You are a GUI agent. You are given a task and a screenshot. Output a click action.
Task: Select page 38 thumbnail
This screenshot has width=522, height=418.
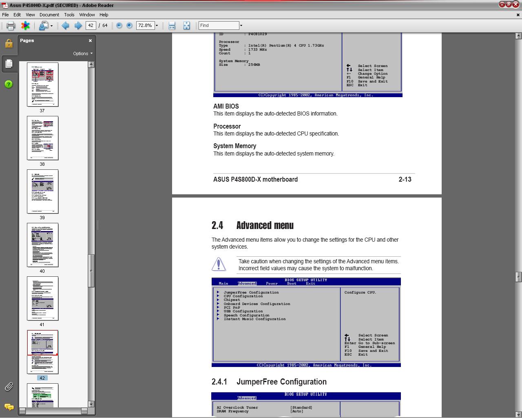(42, 138)
